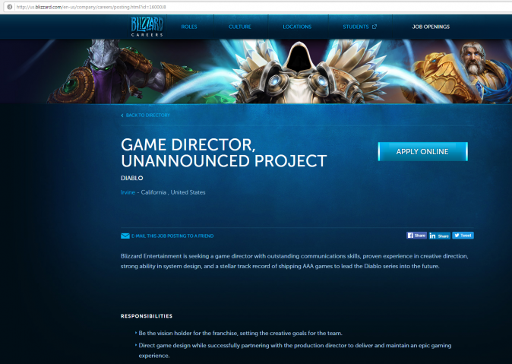Viewport: 512px width, 364px height.
Task: Click the Game Director, Unannounced Project heading
Action: point(223,153)
